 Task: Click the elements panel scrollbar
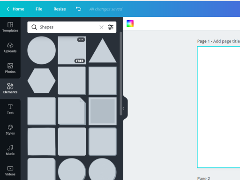tap(121, 74)
